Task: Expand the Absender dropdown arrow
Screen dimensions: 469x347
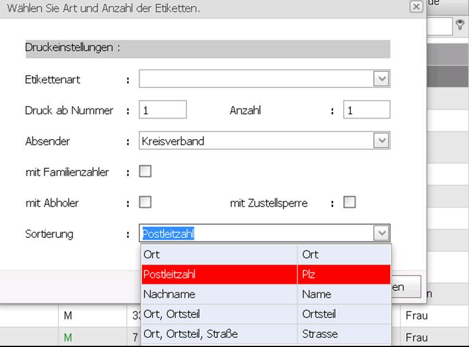Action: (x=381, y=141)
